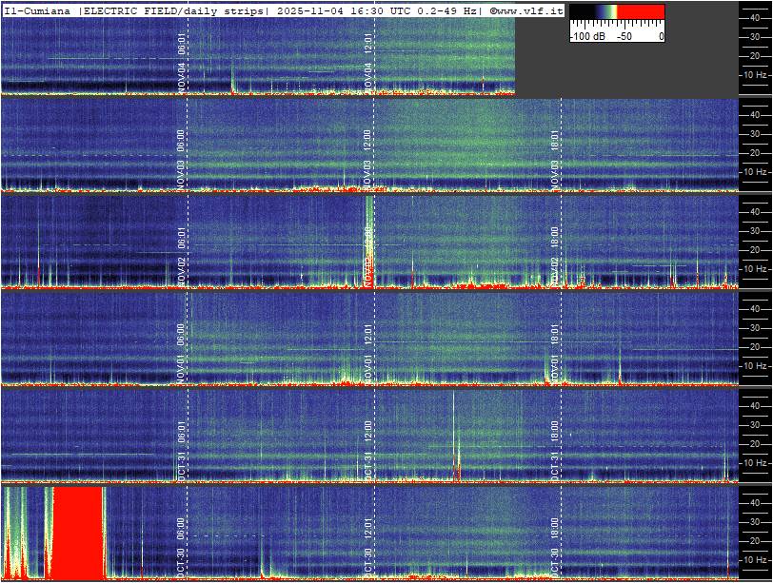Click the 10 Hz axis label on the top strip
This screenshot has width=773, height=583.
tap(755, 74)
